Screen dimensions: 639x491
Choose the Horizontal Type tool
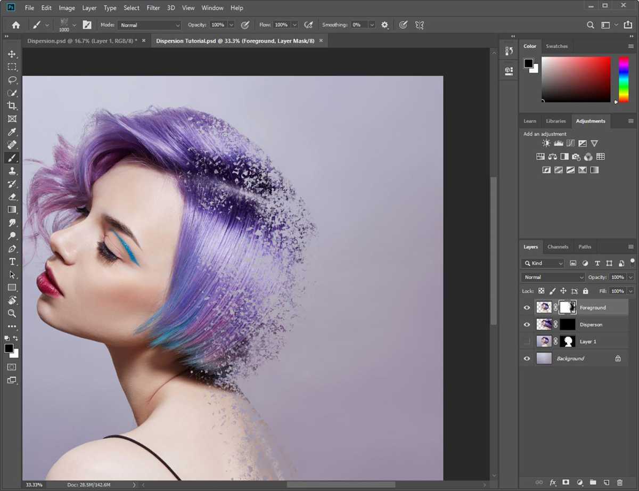[x=12, y=261]
